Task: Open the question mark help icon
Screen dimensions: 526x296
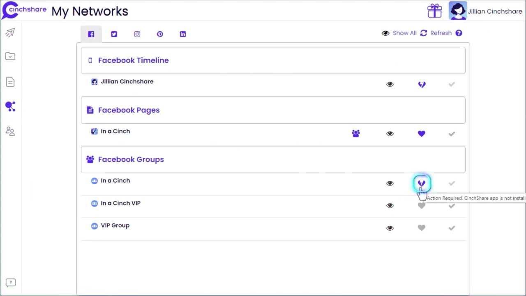Action: coord(459,33)
